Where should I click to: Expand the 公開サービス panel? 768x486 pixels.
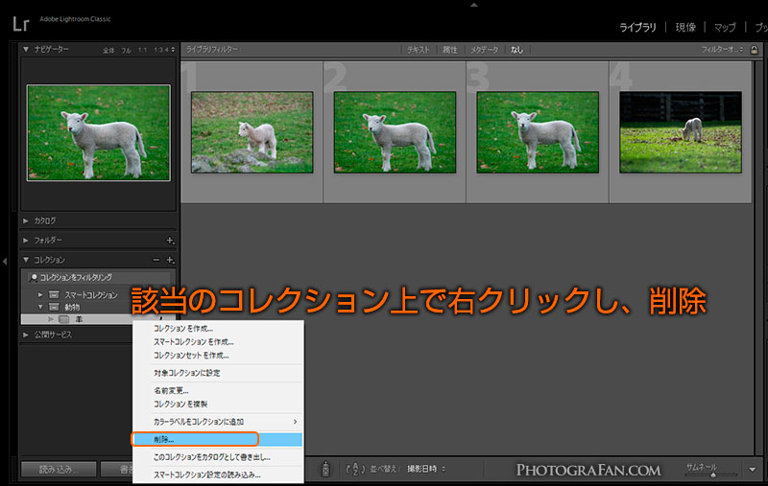(26, 335)
